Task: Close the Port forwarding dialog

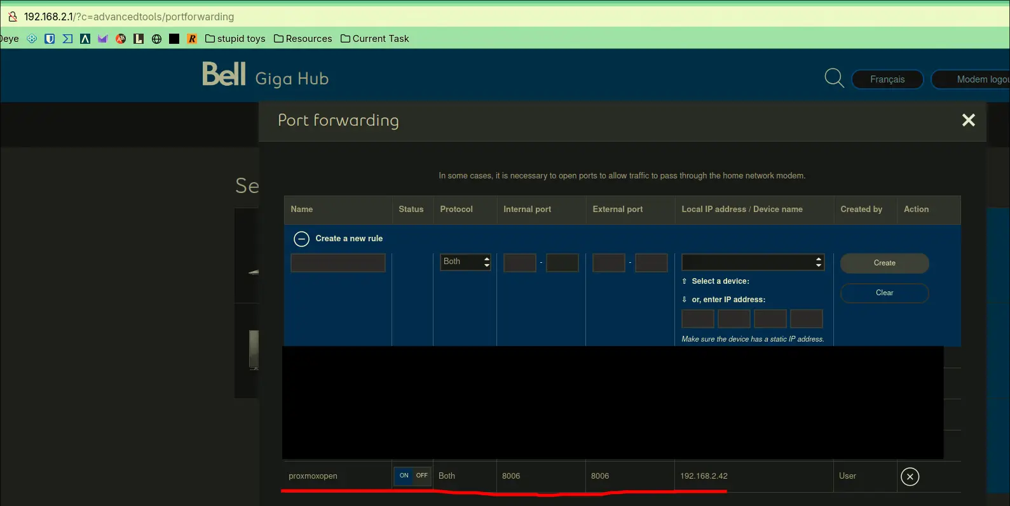Action: (x=968, y=120)
